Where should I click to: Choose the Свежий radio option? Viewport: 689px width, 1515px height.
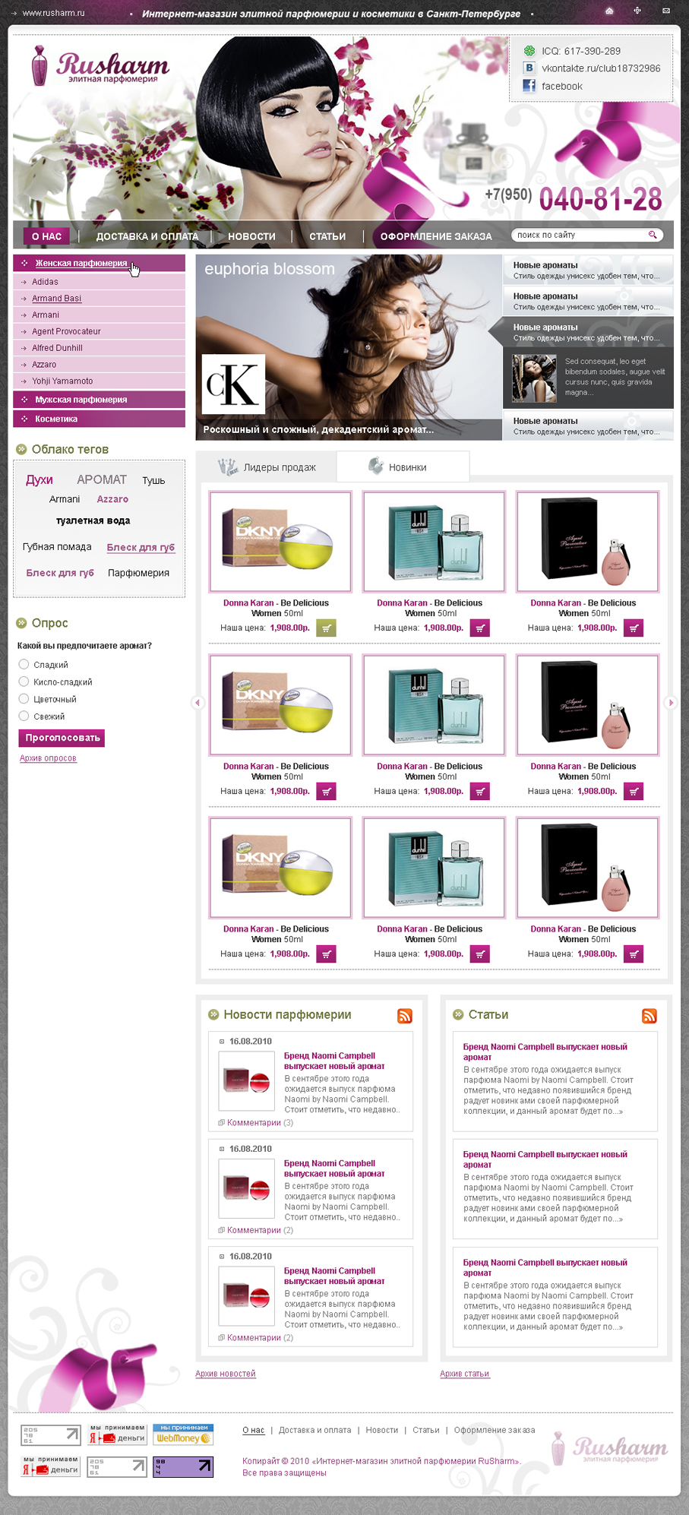click(x=24, y=716)
